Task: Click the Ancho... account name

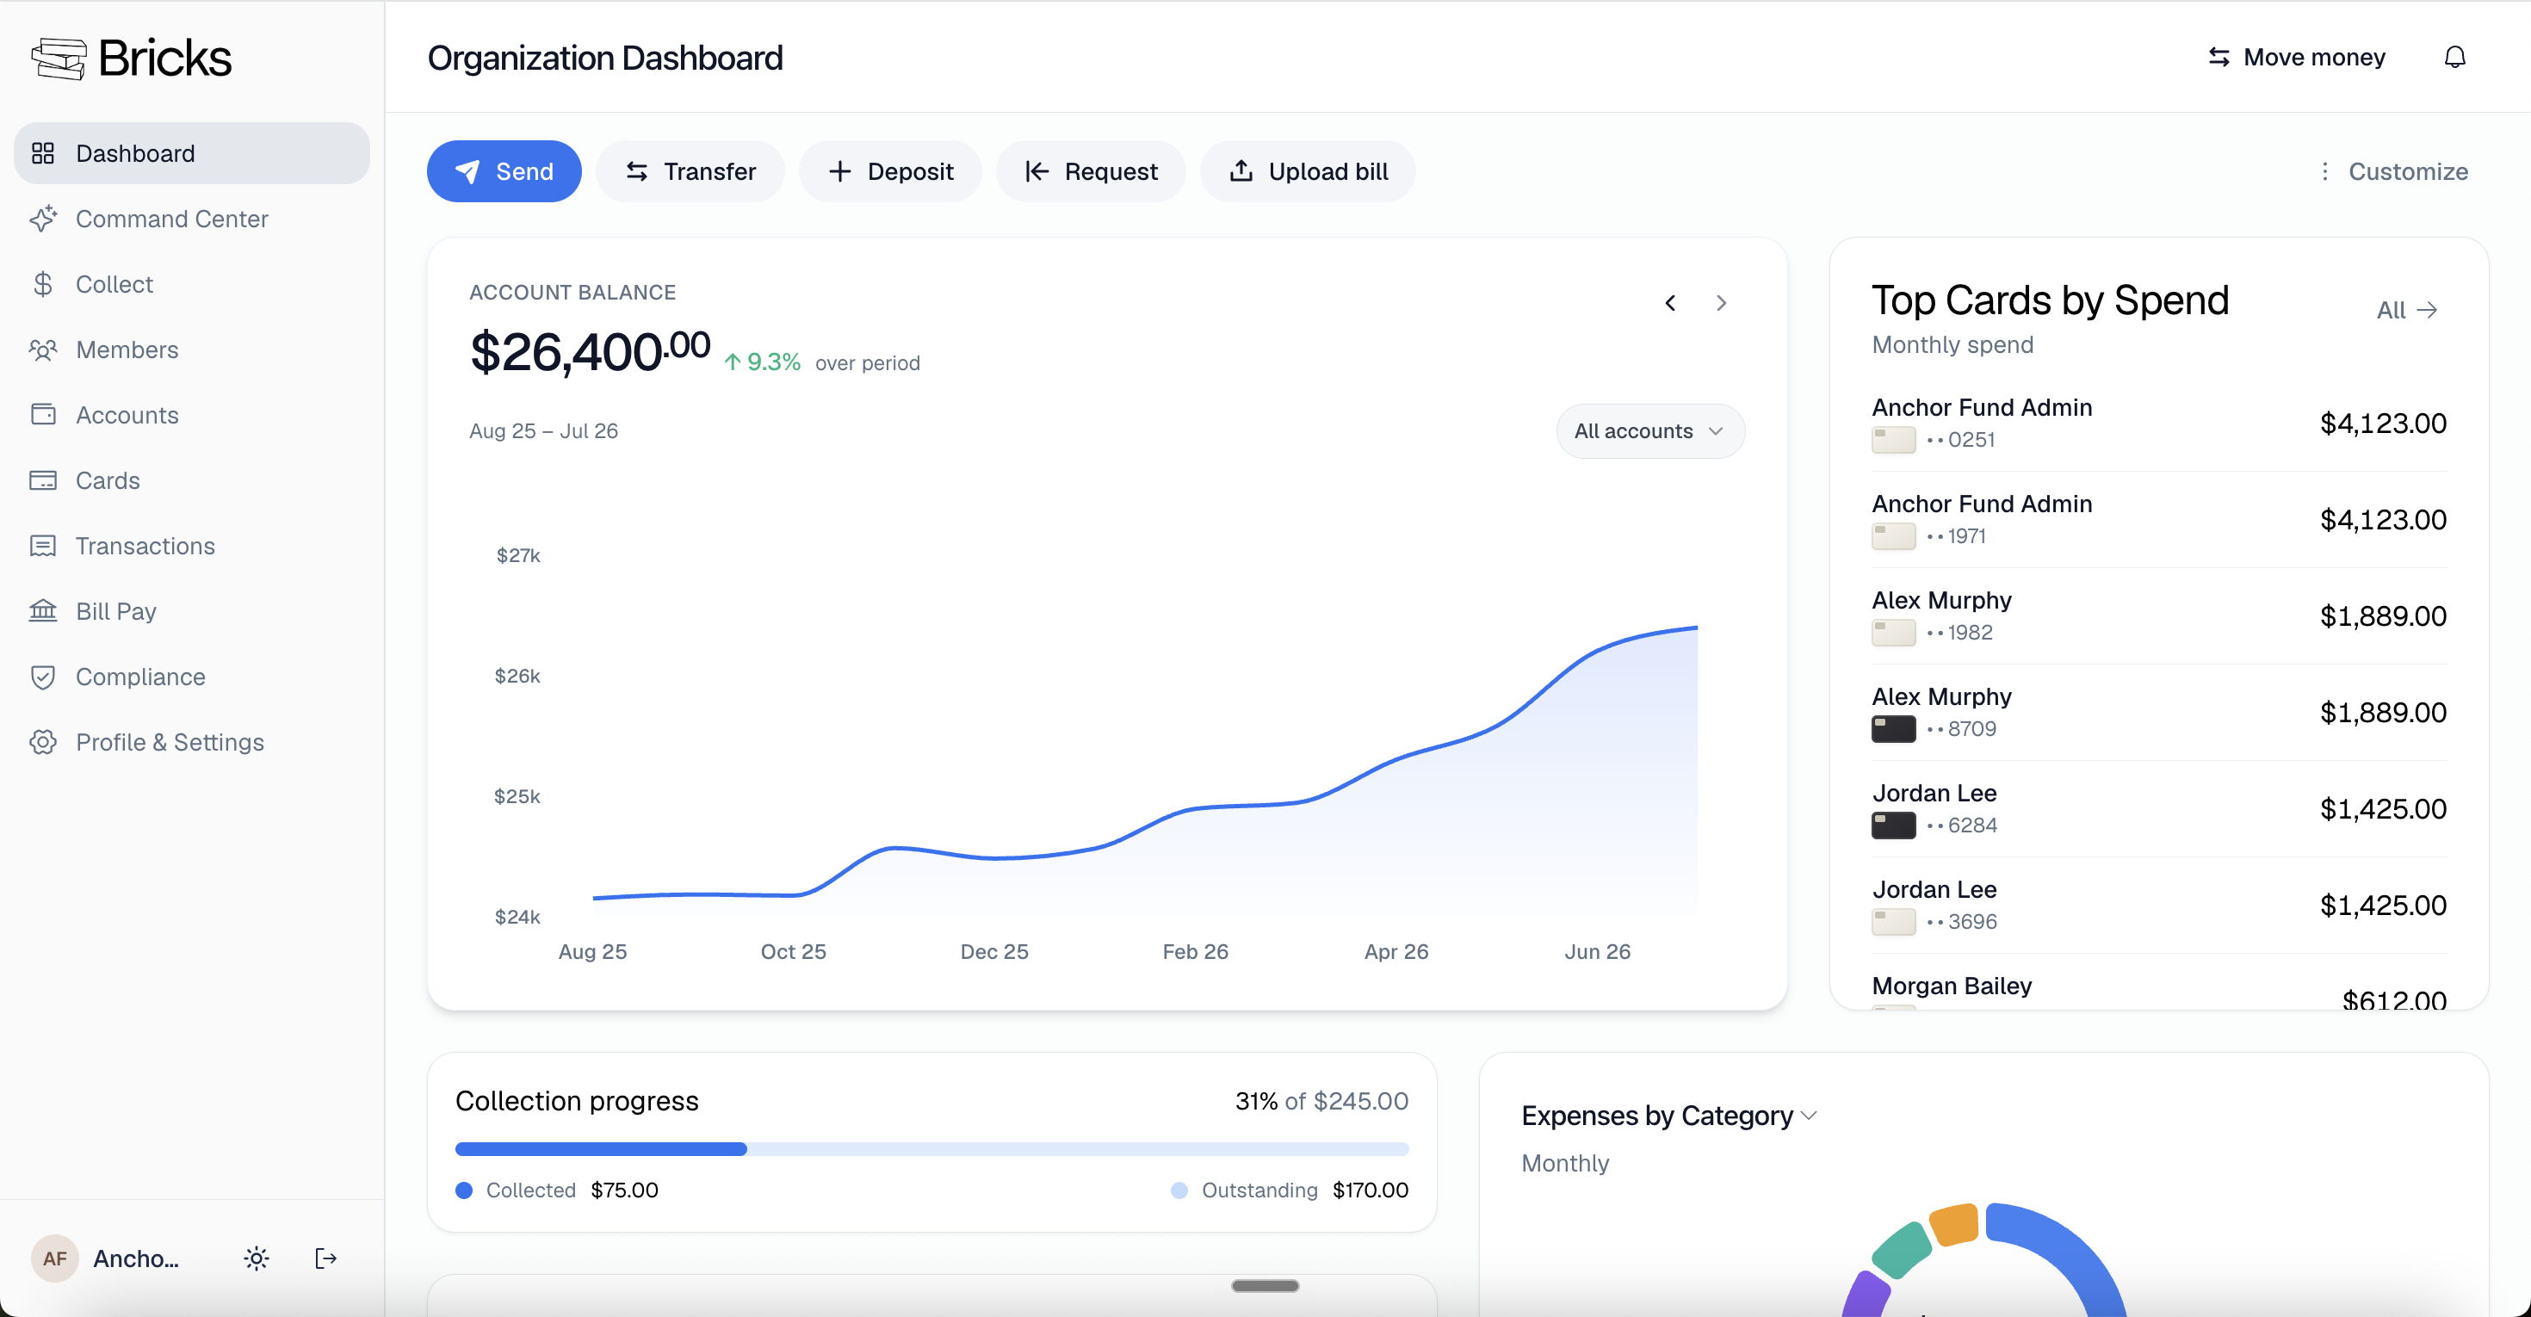Action: click(x=136, y=1258)
